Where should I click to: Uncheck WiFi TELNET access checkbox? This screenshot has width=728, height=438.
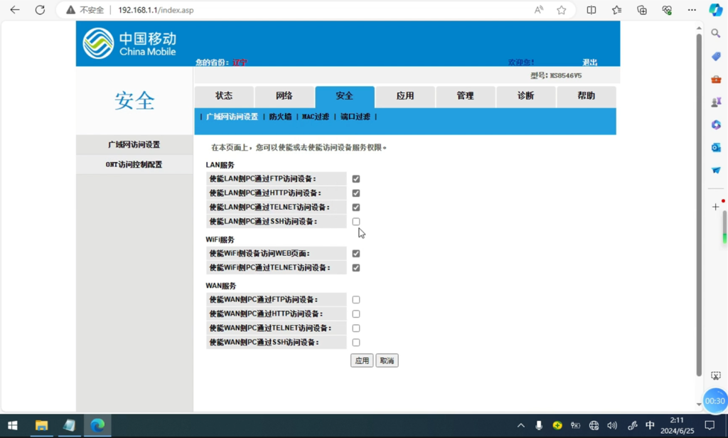(x=356, y=268)
